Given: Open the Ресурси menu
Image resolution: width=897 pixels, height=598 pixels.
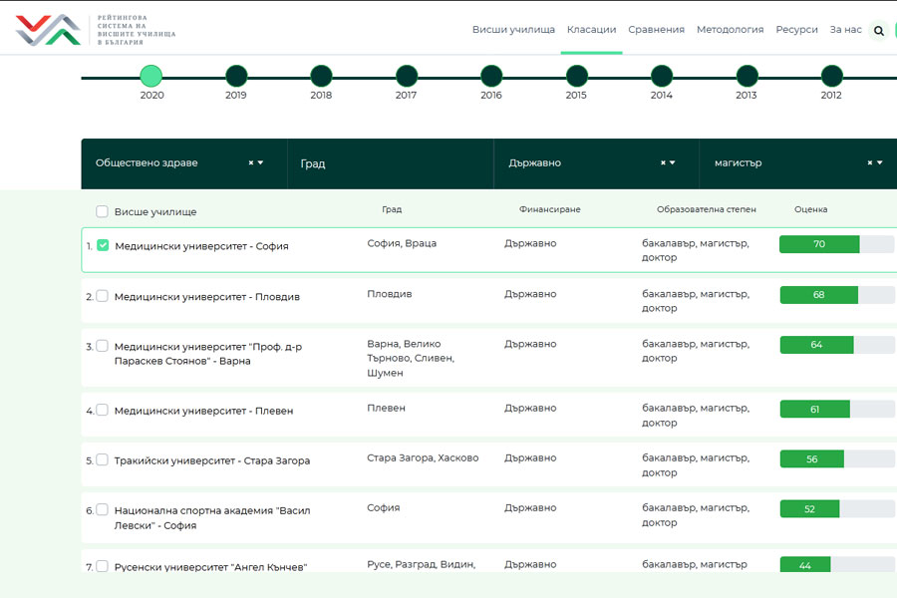Looking at the screenshot, I should point(796,30).
